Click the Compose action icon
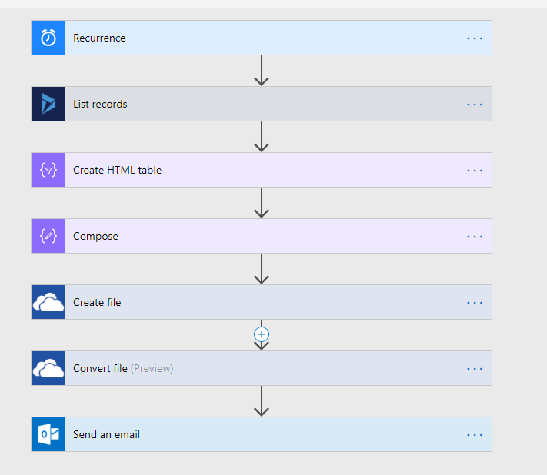547x475 pixels. (48, 236)
